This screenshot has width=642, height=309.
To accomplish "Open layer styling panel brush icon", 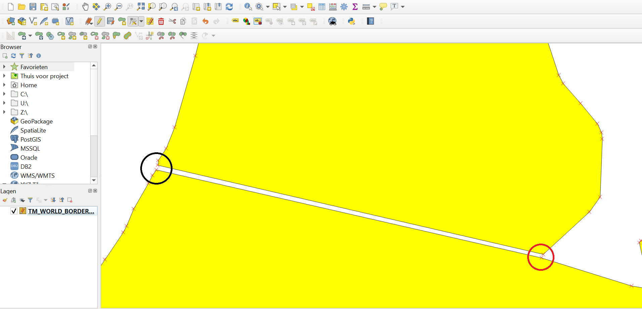I will (x=5, y=200).
